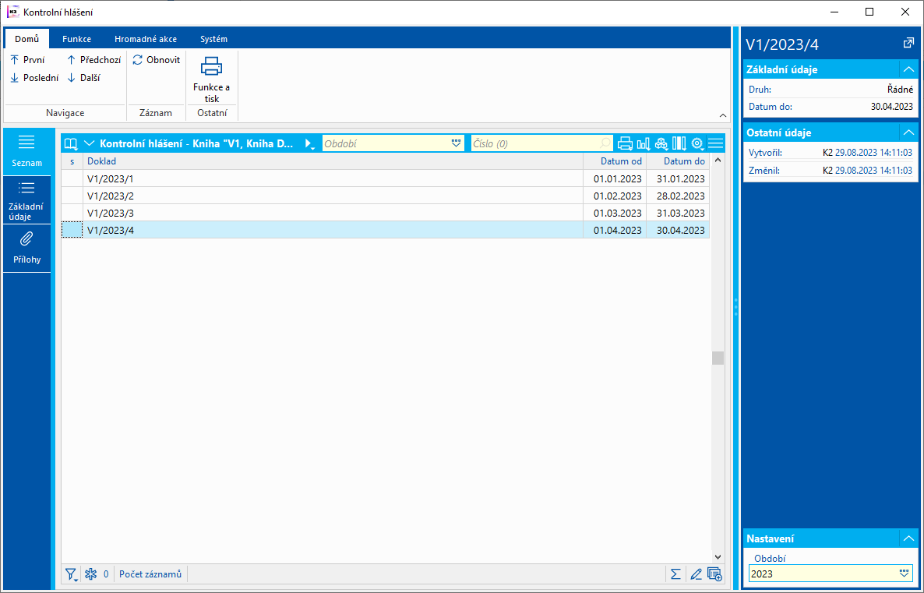
Task: Click the sum sigma icon in the status bar
Action: pyautogui.click(x=676, y=574)
